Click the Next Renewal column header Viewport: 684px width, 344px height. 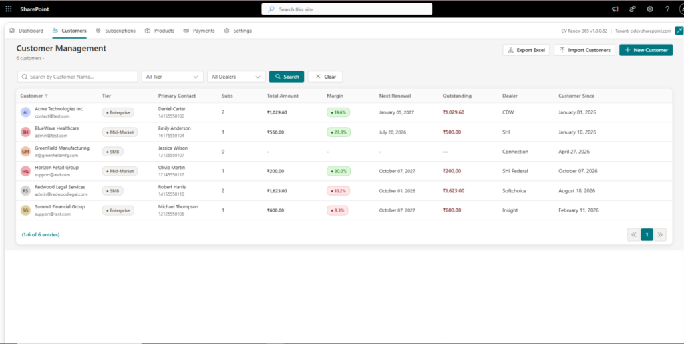point(395,96)
